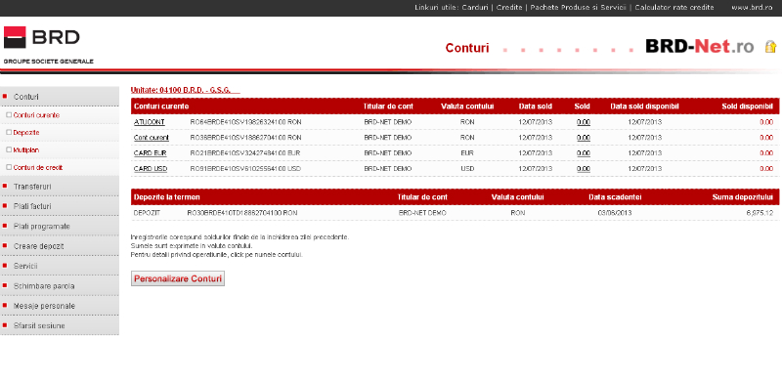
Task: Open the Carduri useful link
Action: pos(474,8)
